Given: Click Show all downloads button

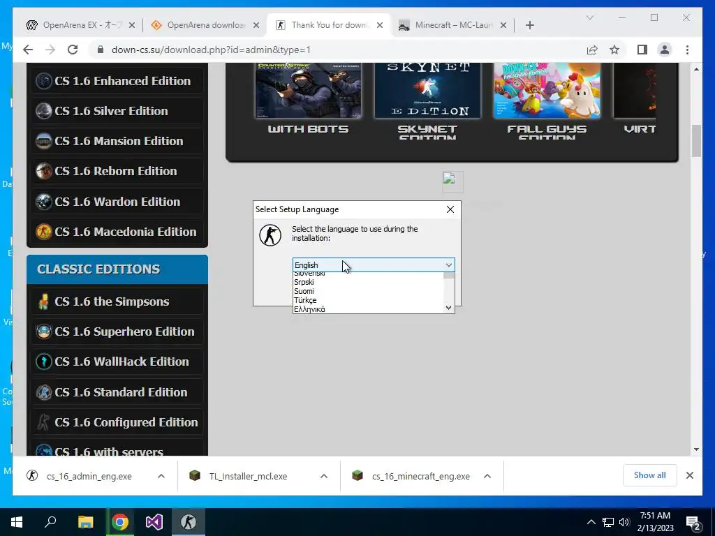Looking at the screenshot, I should pyautogui.click(x=649, y=475).
